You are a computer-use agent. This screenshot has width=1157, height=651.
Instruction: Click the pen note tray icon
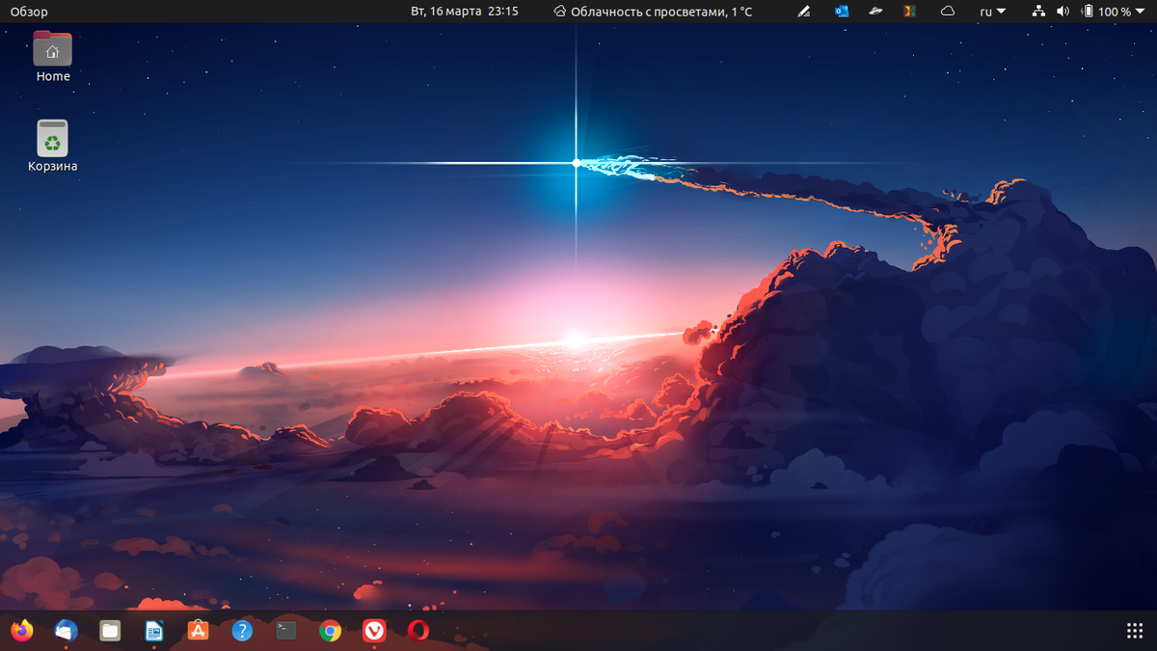(x=805, y=12)
